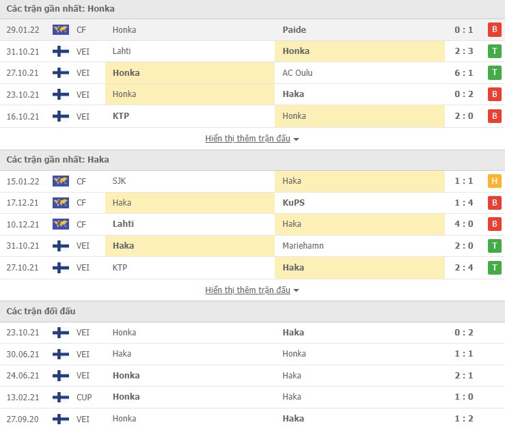Click the green T badge for KTP vs Haka

tap(494, 268)
